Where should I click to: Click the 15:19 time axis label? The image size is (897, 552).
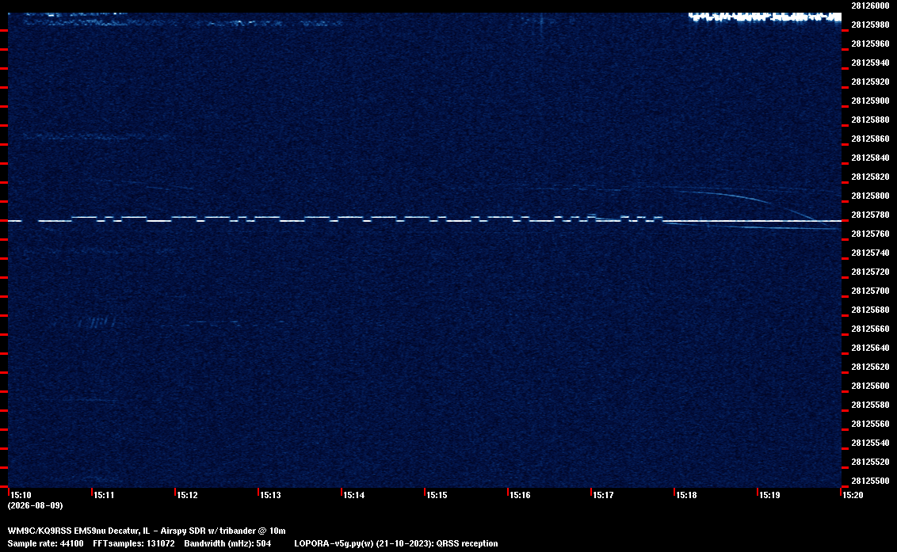770,495
